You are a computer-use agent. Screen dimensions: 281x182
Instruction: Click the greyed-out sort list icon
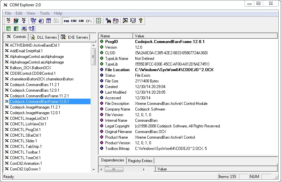pyautogui.click(x=56, y=21)
